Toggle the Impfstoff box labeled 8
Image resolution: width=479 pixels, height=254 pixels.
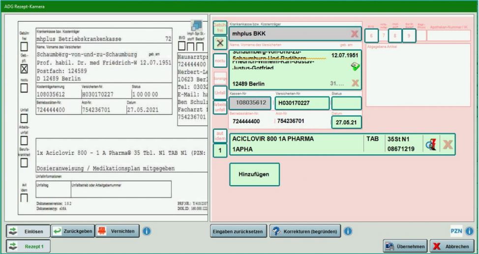pos(395,36)
